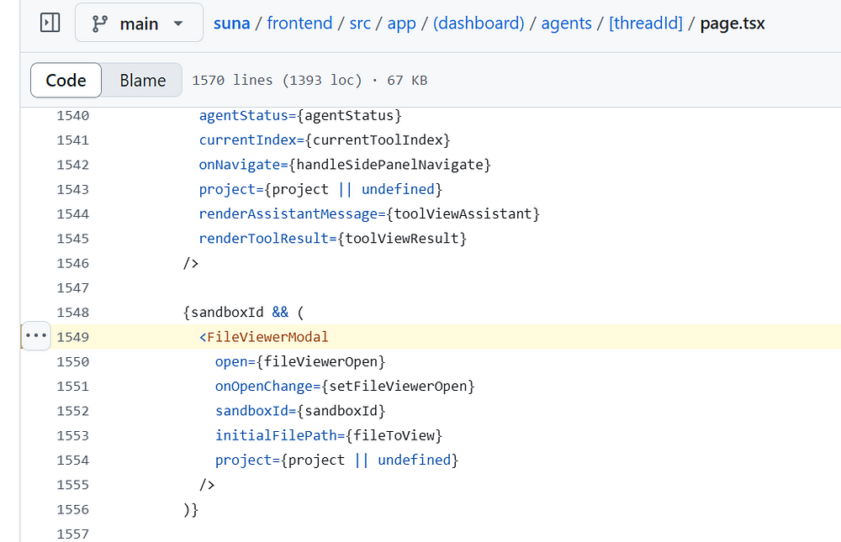Screen dimensions: 841x542
Task: Click fileViewerOpen in the code
Action: tap(320, 362)
